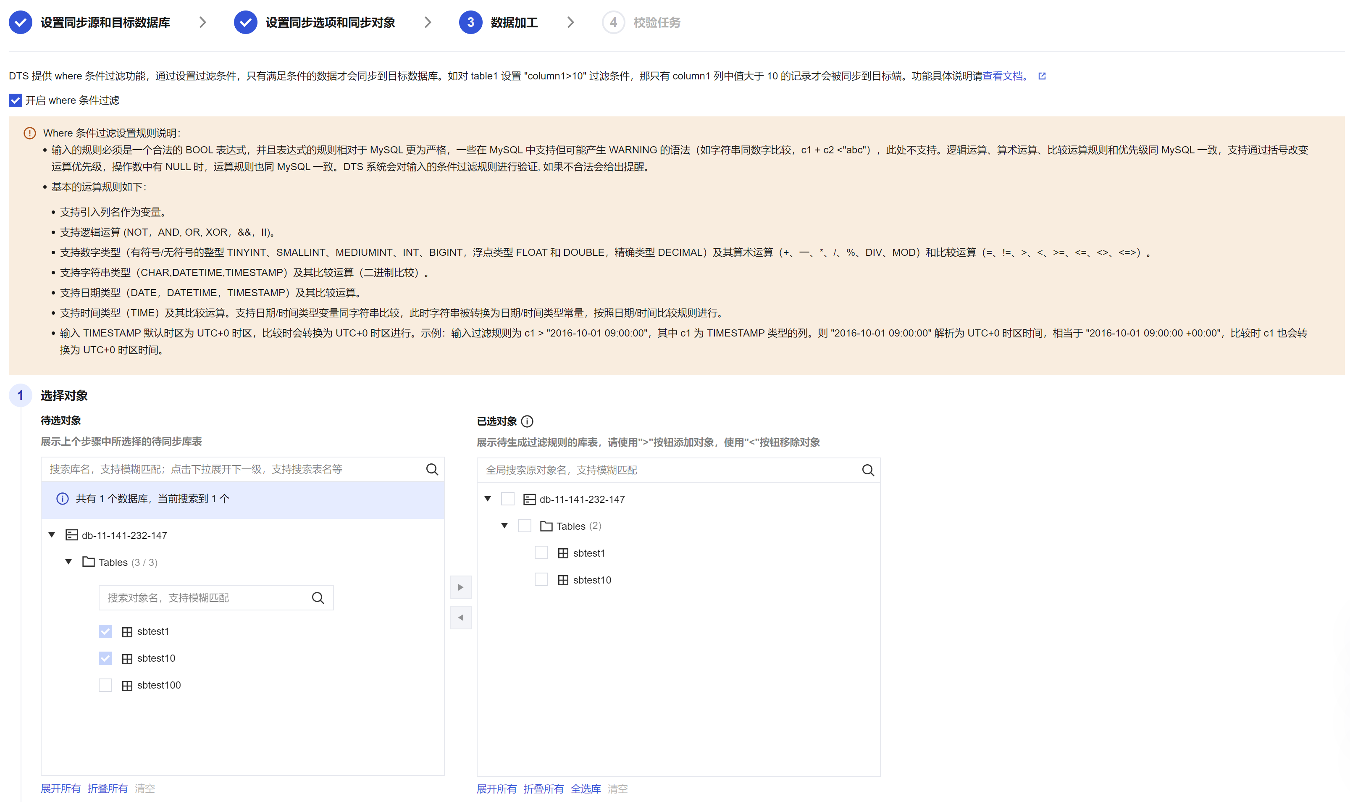Click 展开所有 under candidate objects panel
This screenshot has width=1350, height=802.
(60, 788)
